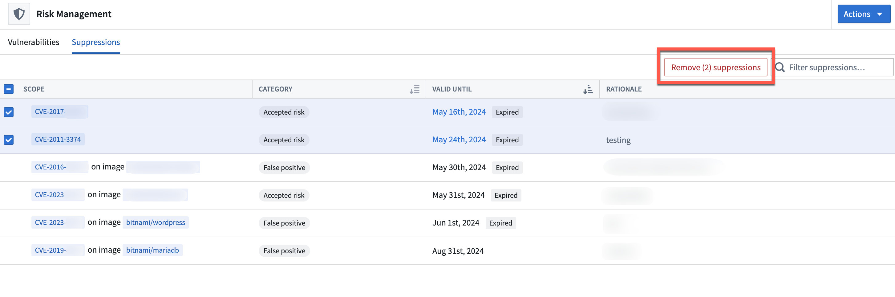This screenshot has width=895, height=297.
Task: Open the CVE-2017 scope link
Action: [59, 112]
